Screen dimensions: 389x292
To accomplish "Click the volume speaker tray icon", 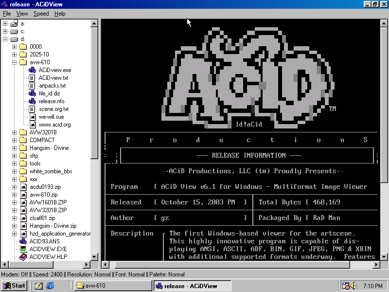I will (x=354, y=286).
